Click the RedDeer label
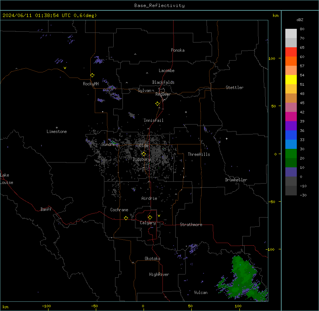The height and width of the screenshot is (311, 319). coord(163,94)
